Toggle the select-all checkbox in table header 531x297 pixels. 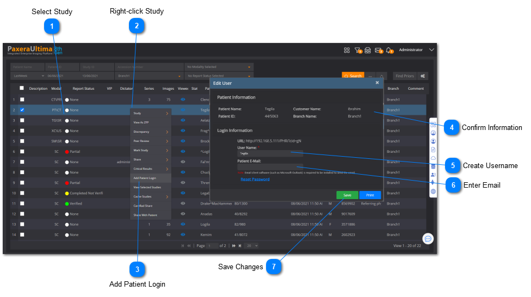point(22,88)
